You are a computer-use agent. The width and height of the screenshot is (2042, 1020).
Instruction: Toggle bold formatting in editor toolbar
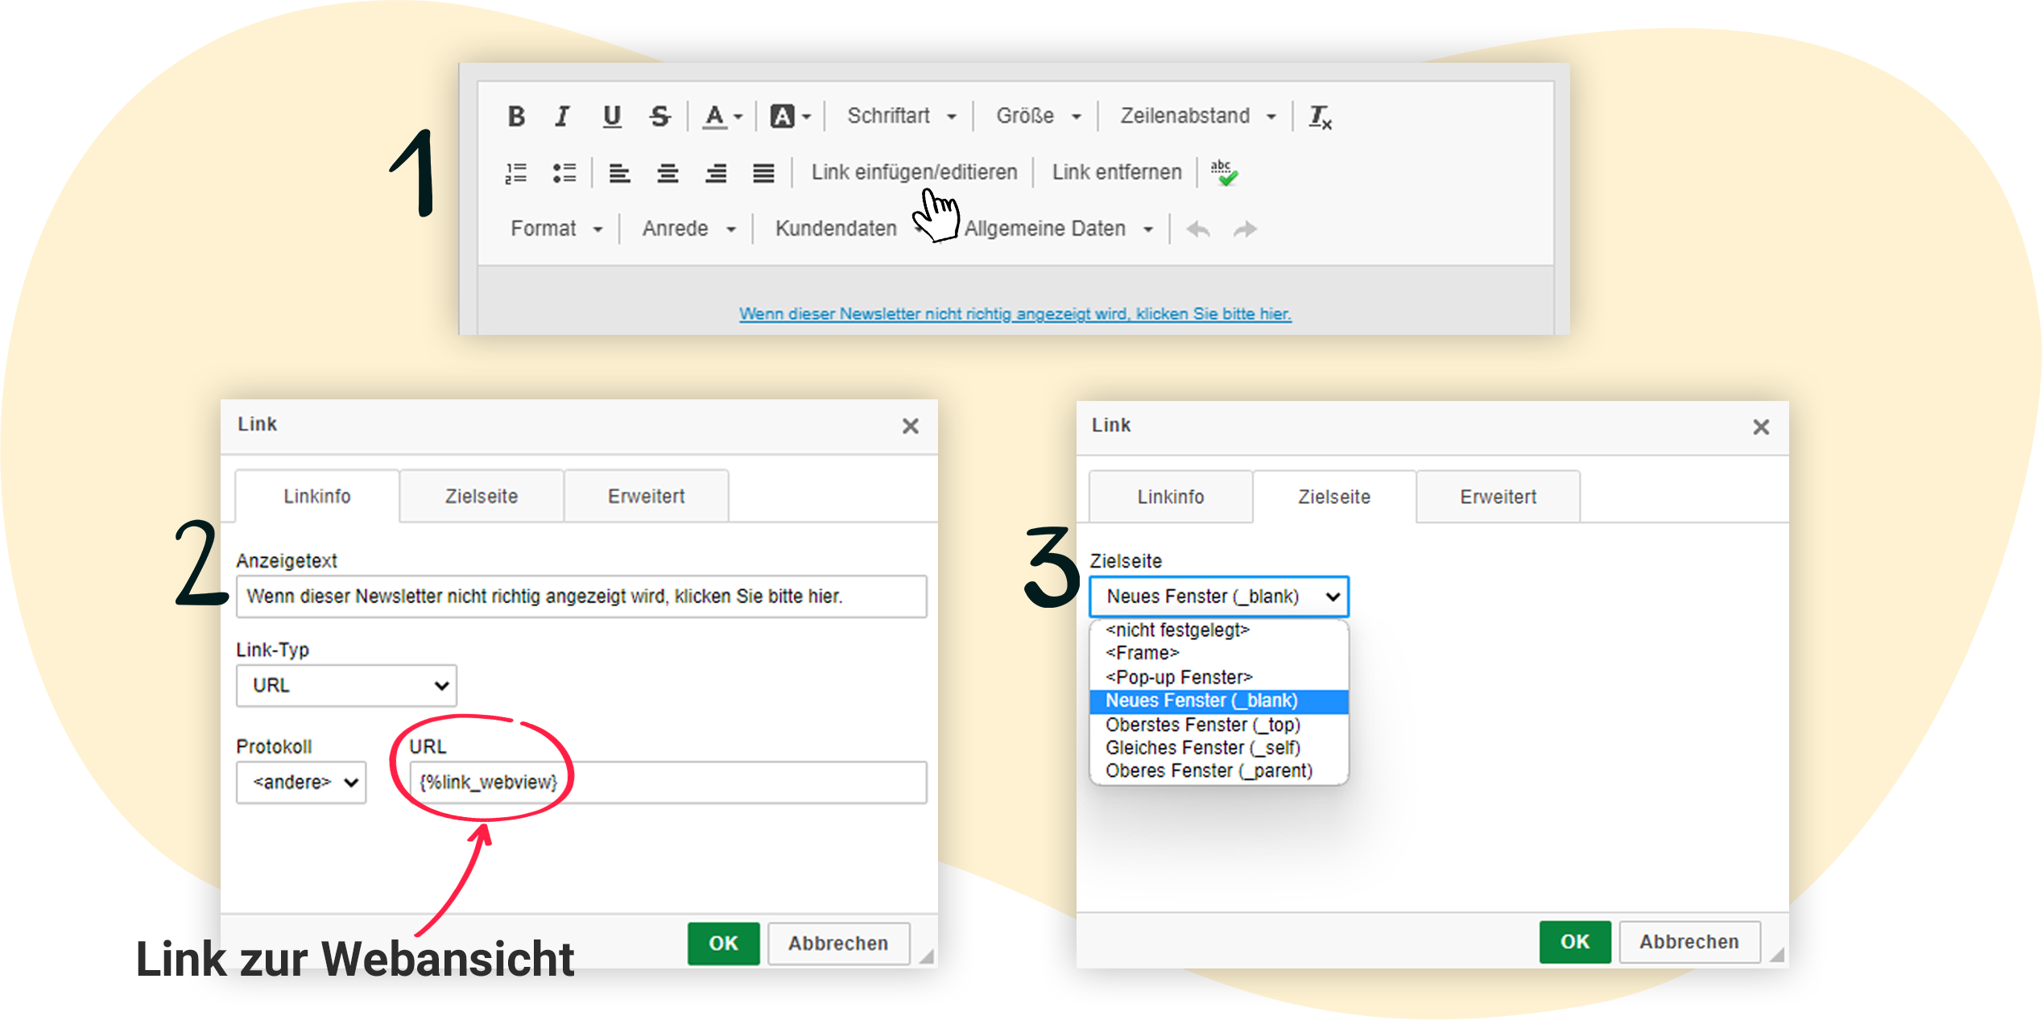click(516, 117)
